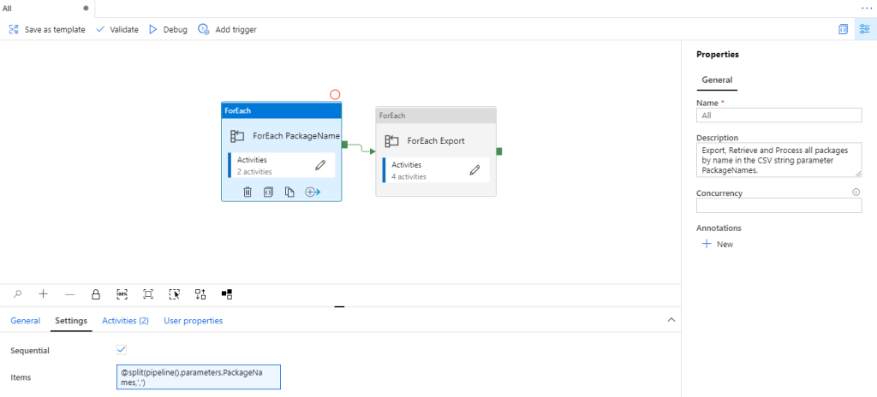Click zoom to fit icon
Image resolution: width=877 pixels, height=397 pixels.
click(148, 294)
